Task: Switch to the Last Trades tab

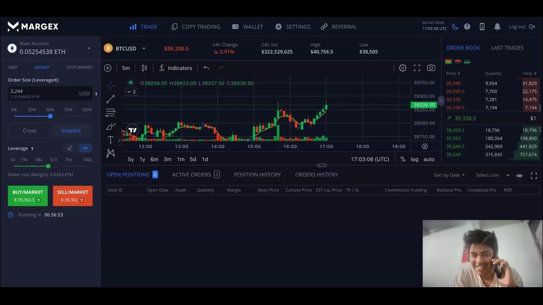Action: pos(507,48)
